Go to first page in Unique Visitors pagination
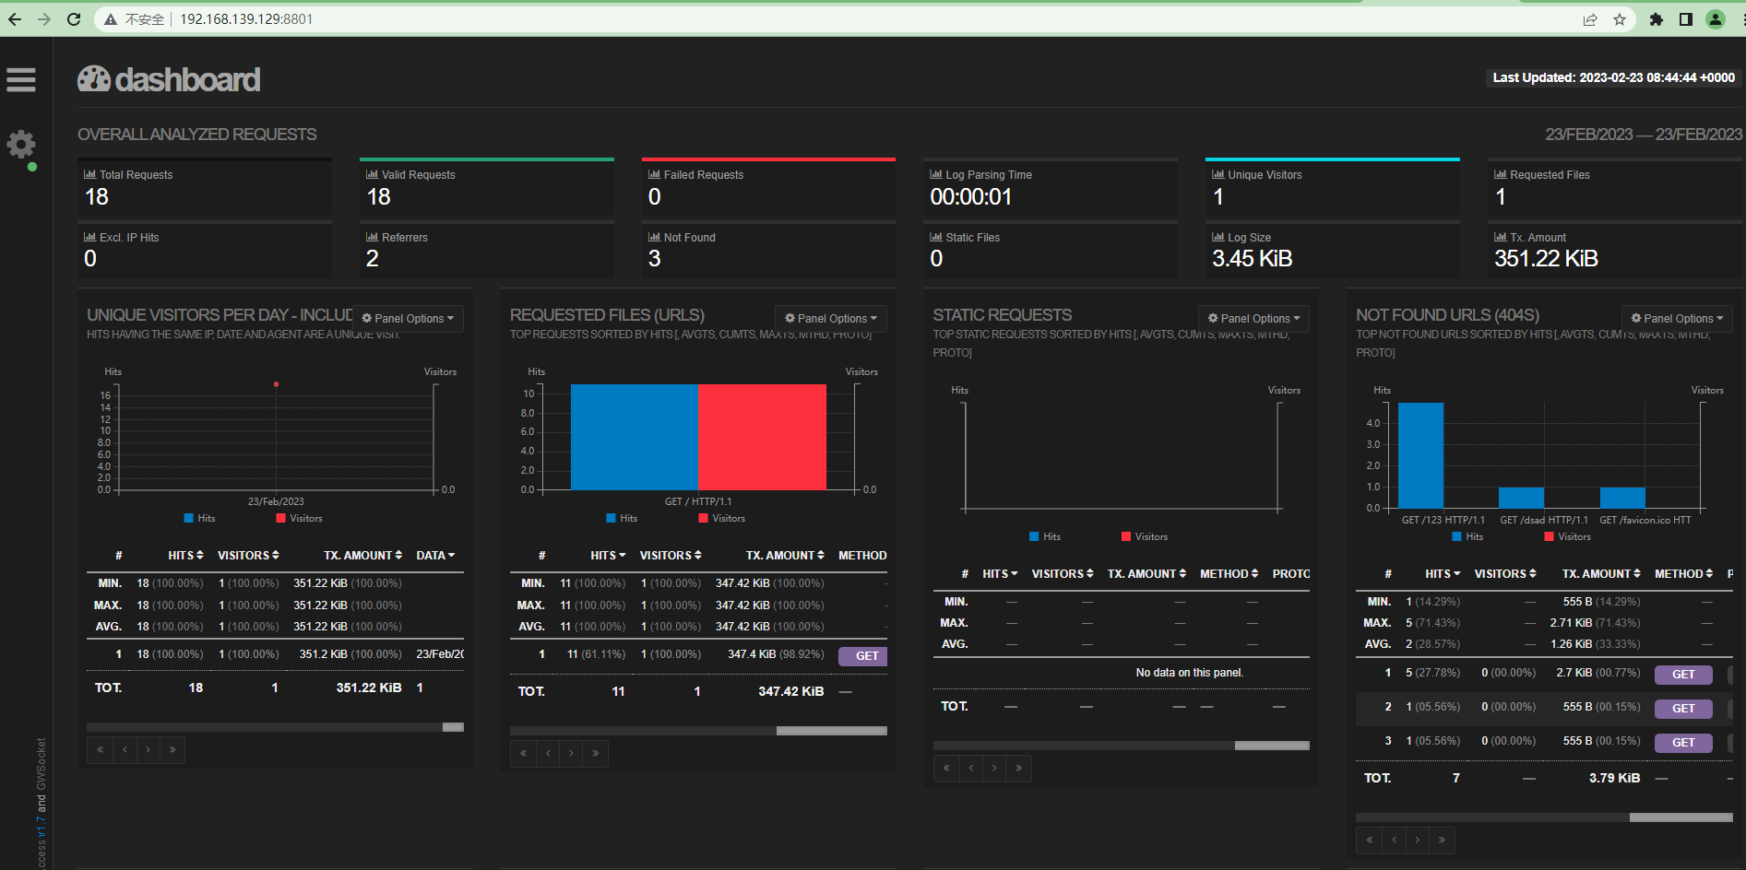This screenshot has height=870, width=1746. 100,750
